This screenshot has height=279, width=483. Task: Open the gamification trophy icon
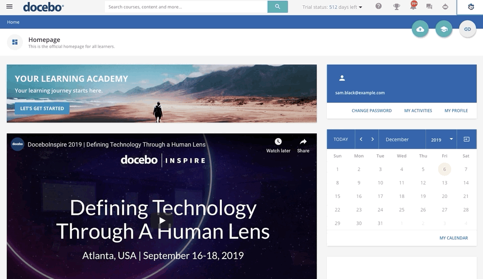click(x=396, y=6)
